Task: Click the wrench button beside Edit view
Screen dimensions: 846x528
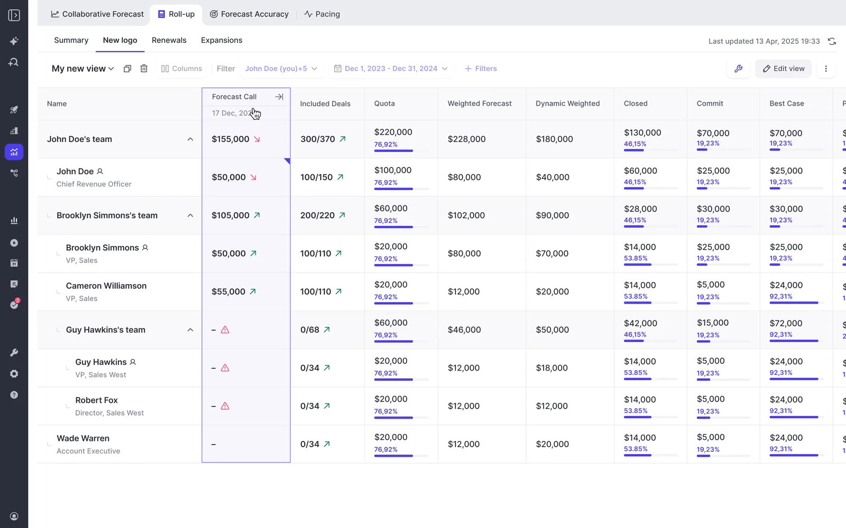Action: pos(739,69)
